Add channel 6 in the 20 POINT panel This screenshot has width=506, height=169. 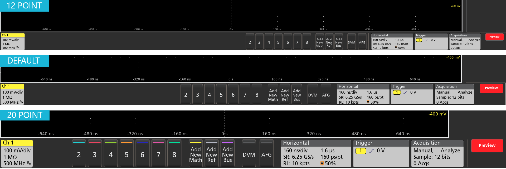pyautogui.click(x=142, y=153)
